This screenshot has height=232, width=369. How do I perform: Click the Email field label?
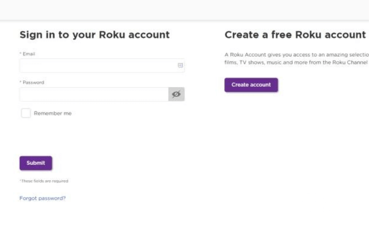(29, 54)
